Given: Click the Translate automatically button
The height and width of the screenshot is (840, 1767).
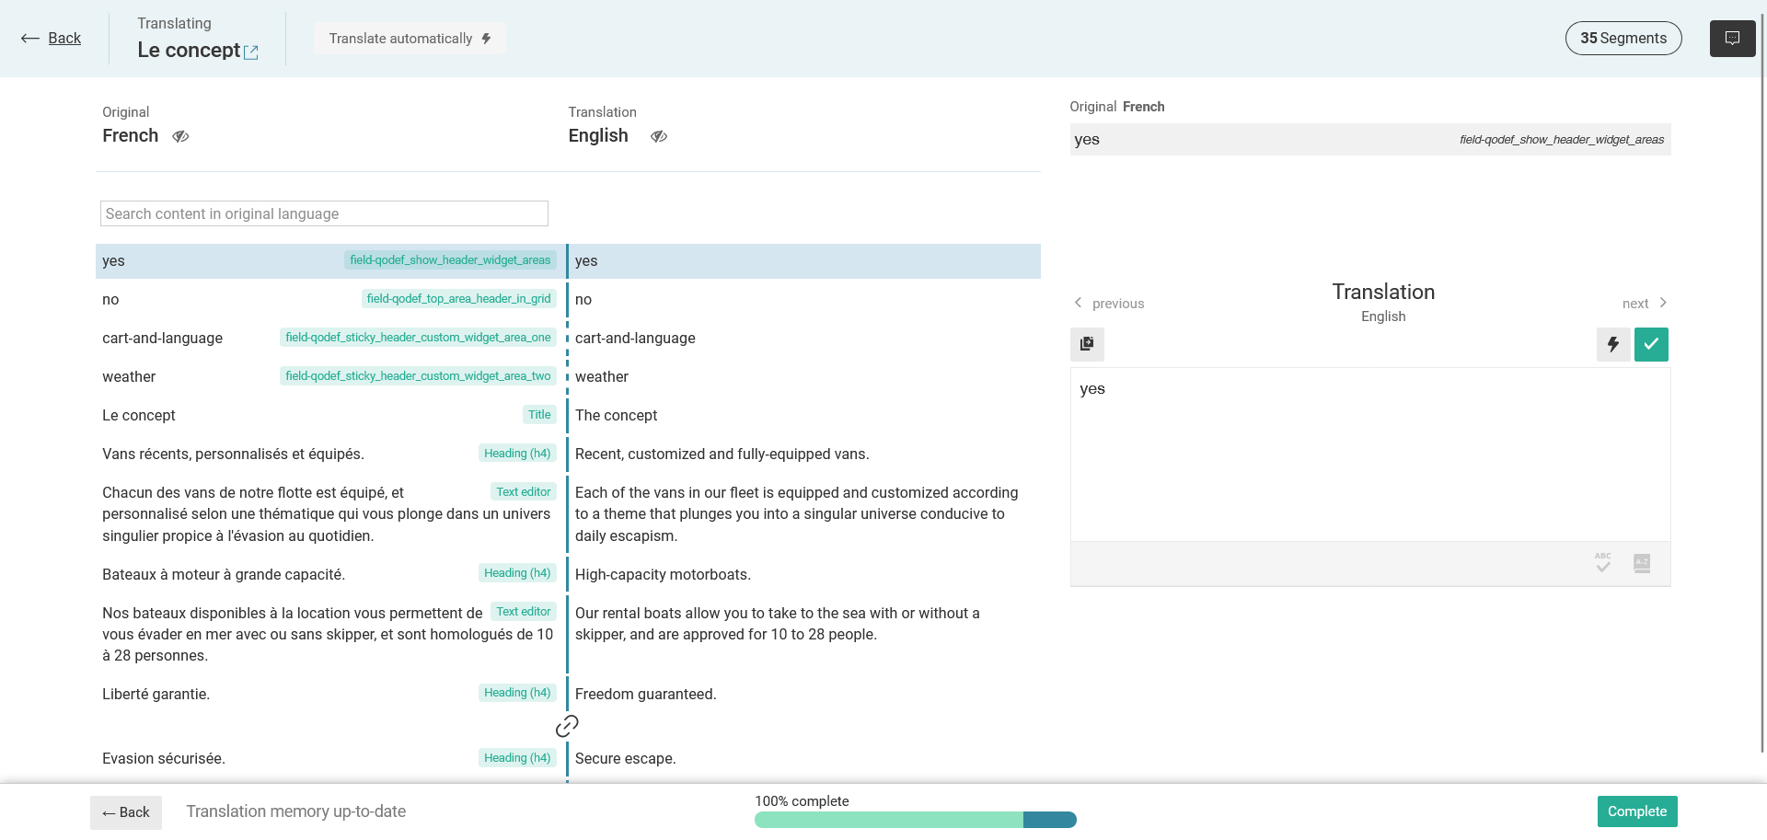Looking at the screenshot, I should pos(410,39).
